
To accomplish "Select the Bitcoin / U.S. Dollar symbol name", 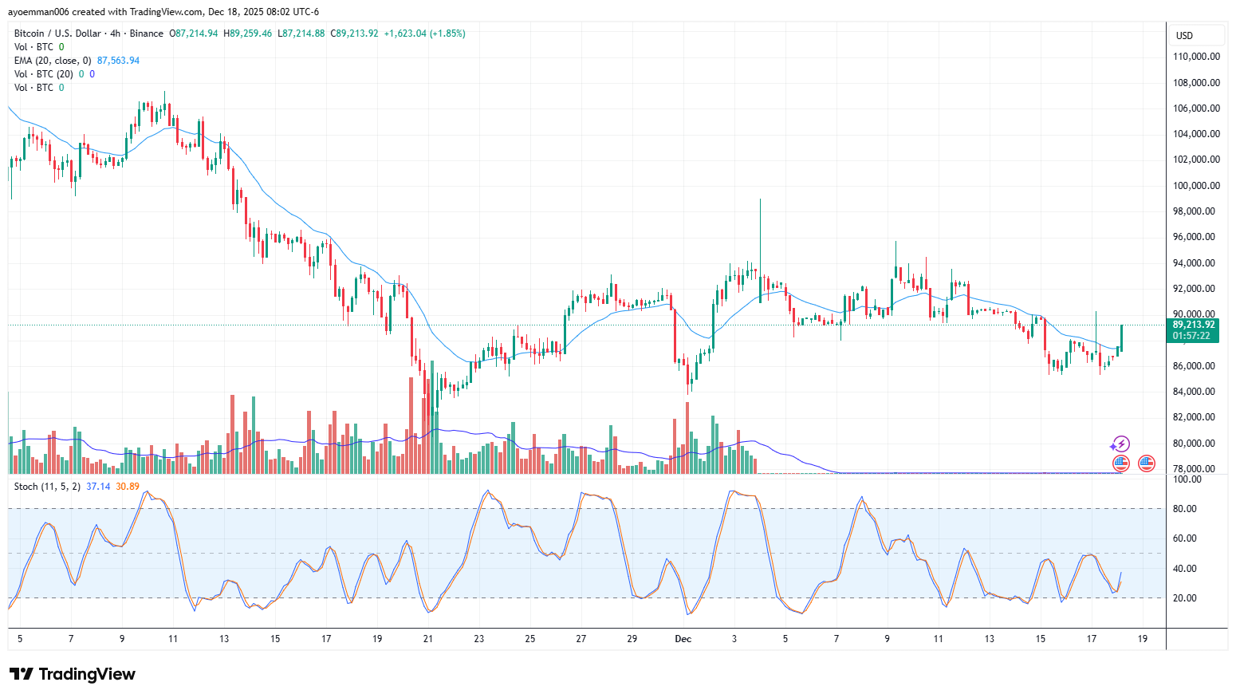I will (x=56, y=34).
